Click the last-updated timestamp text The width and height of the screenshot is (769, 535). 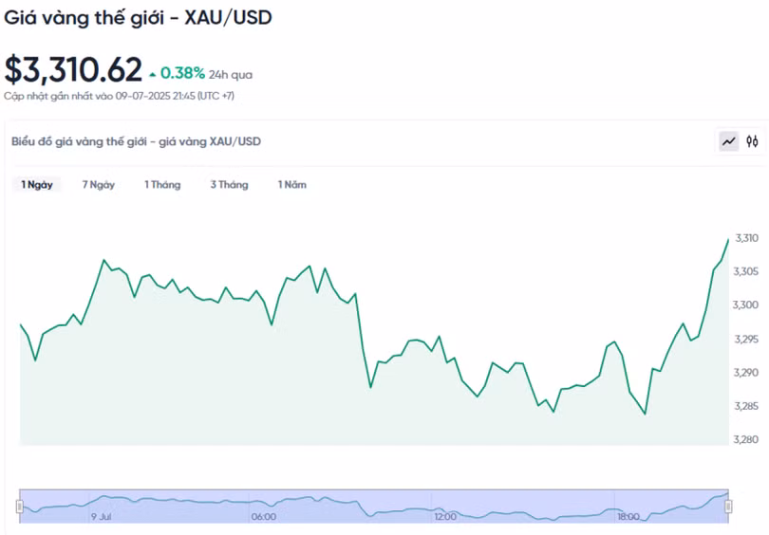coord(120,96)
